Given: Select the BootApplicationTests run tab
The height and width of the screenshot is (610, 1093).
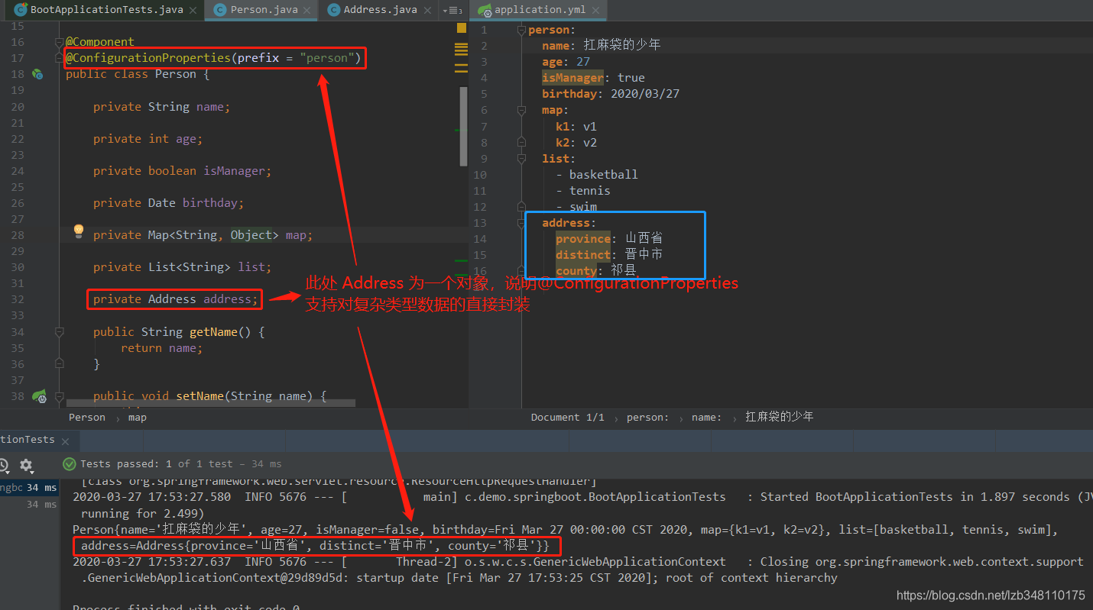Looking at the screenshot, I should click(28, 440).
